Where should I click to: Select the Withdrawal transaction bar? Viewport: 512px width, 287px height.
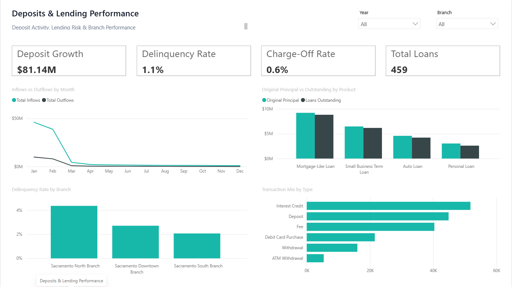(x=332, y=248)
